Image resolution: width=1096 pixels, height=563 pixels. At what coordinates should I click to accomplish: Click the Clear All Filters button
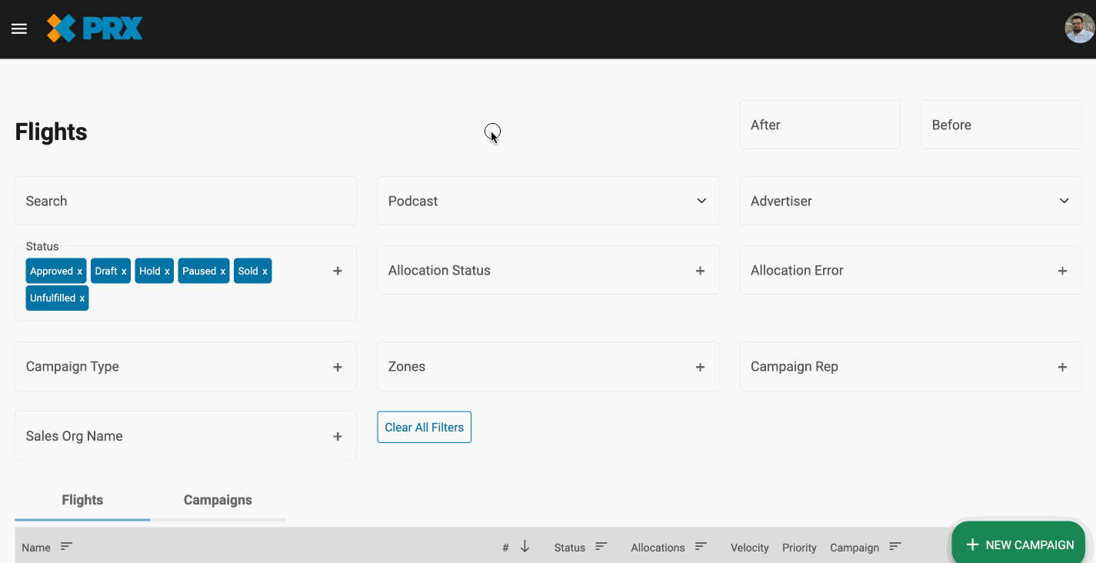click(424, 427)
